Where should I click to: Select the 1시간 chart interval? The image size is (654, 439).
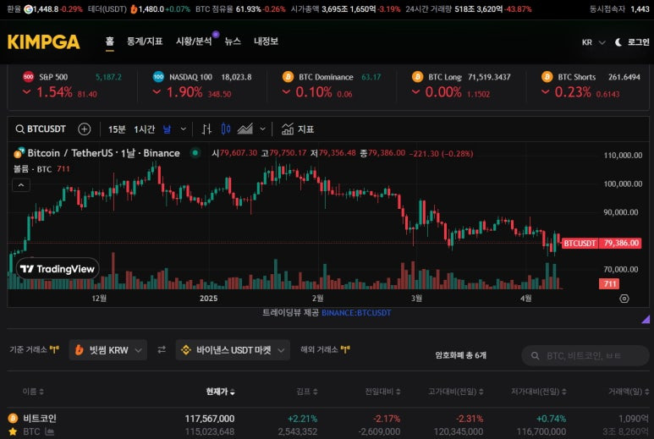(x=145, y=129)
